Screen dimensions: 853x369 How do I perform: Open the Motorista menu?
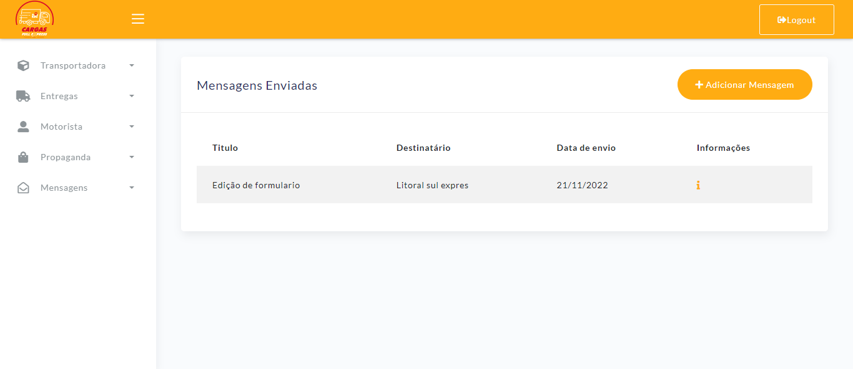(x=61, y=127)
